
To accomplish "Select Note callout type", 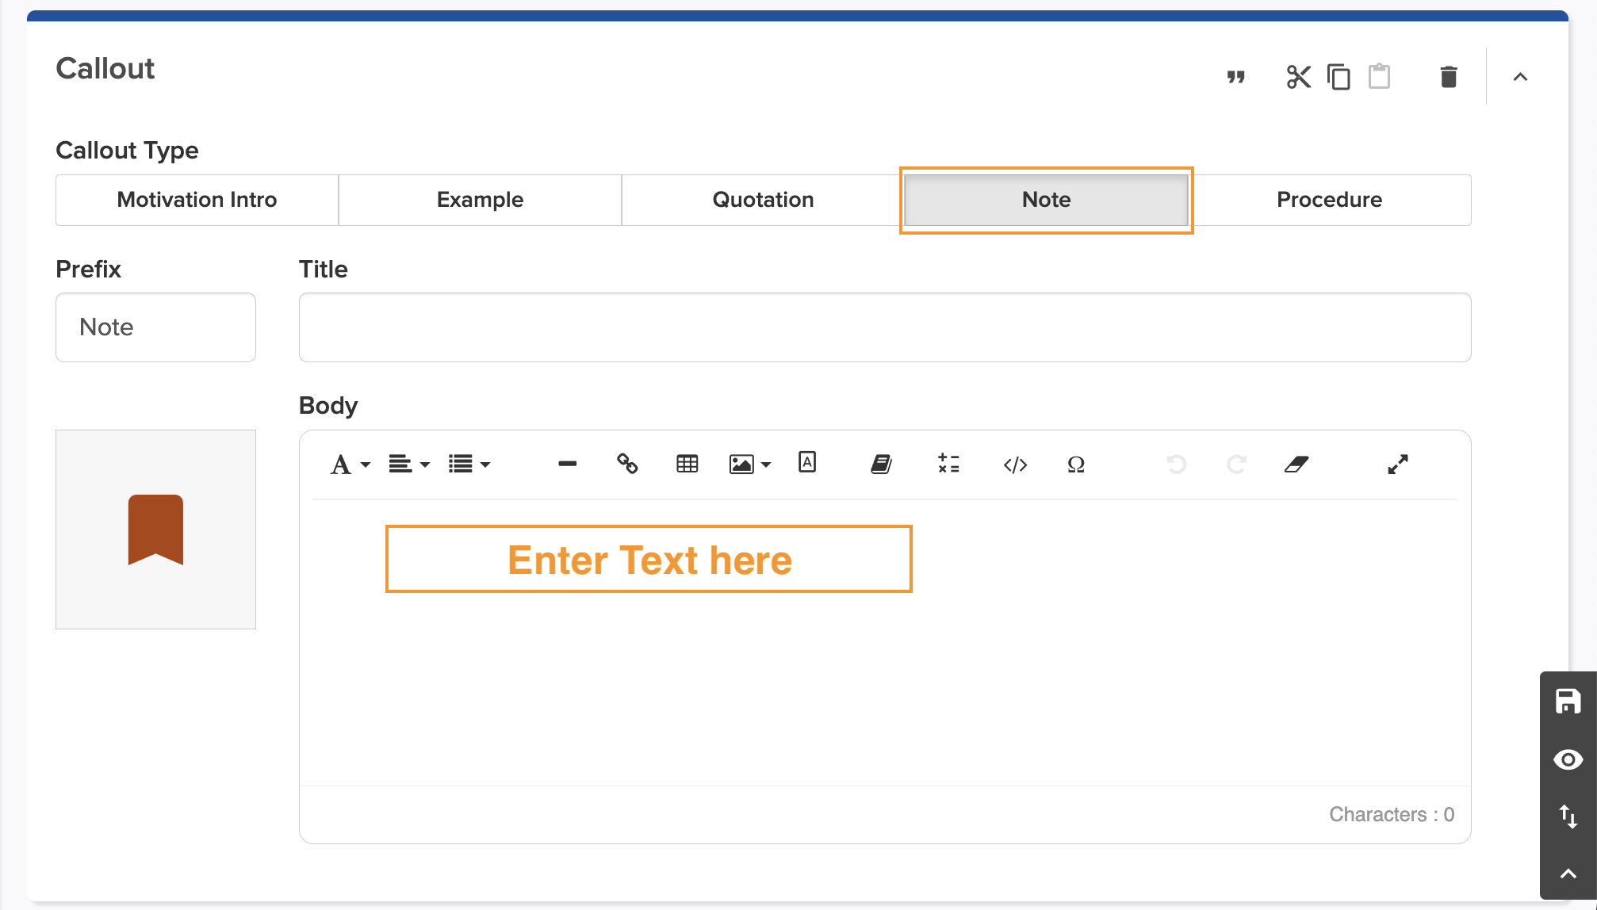I will tap(1046, 200).
